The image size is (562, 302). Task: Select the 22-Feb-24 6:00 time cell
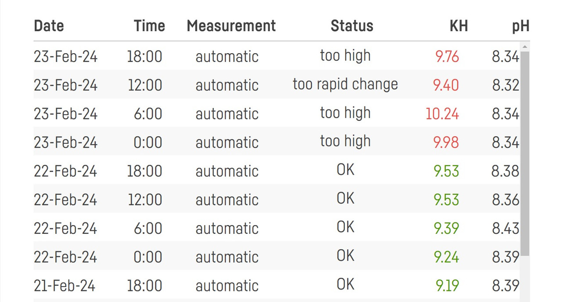[x=148, y=229]
